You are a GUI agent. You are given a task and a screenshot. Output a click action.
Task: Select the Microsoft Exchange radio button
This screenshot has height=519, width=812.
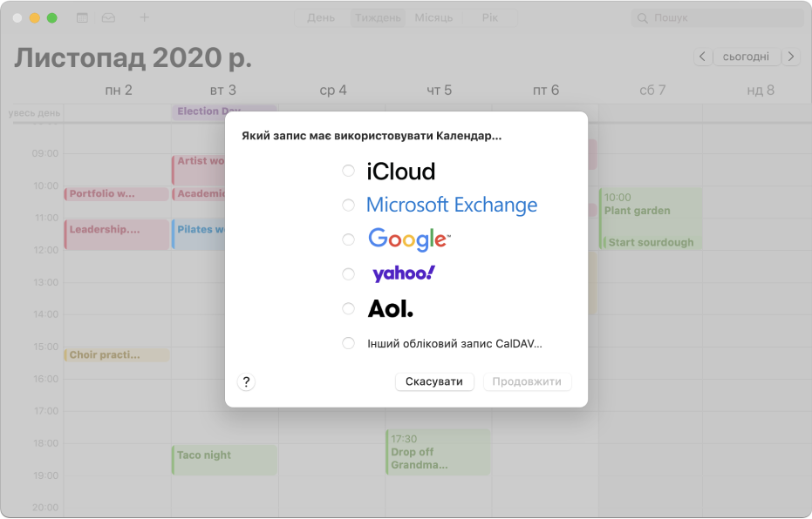[x=349, y=206]
